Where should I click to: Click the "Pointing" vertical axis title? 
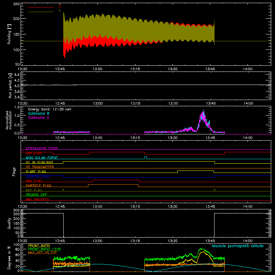[x=9, y=34]
